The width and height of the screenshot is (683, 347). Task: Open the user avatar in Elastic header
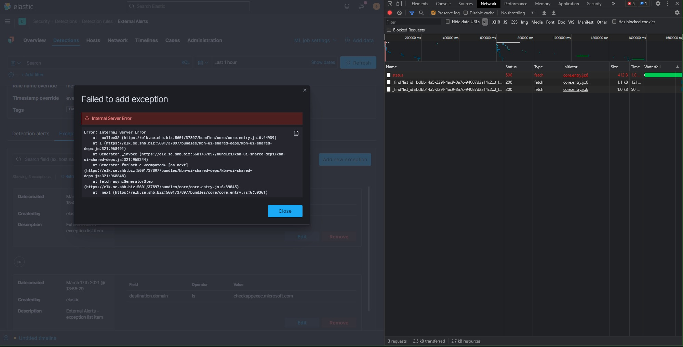point(376,6)
